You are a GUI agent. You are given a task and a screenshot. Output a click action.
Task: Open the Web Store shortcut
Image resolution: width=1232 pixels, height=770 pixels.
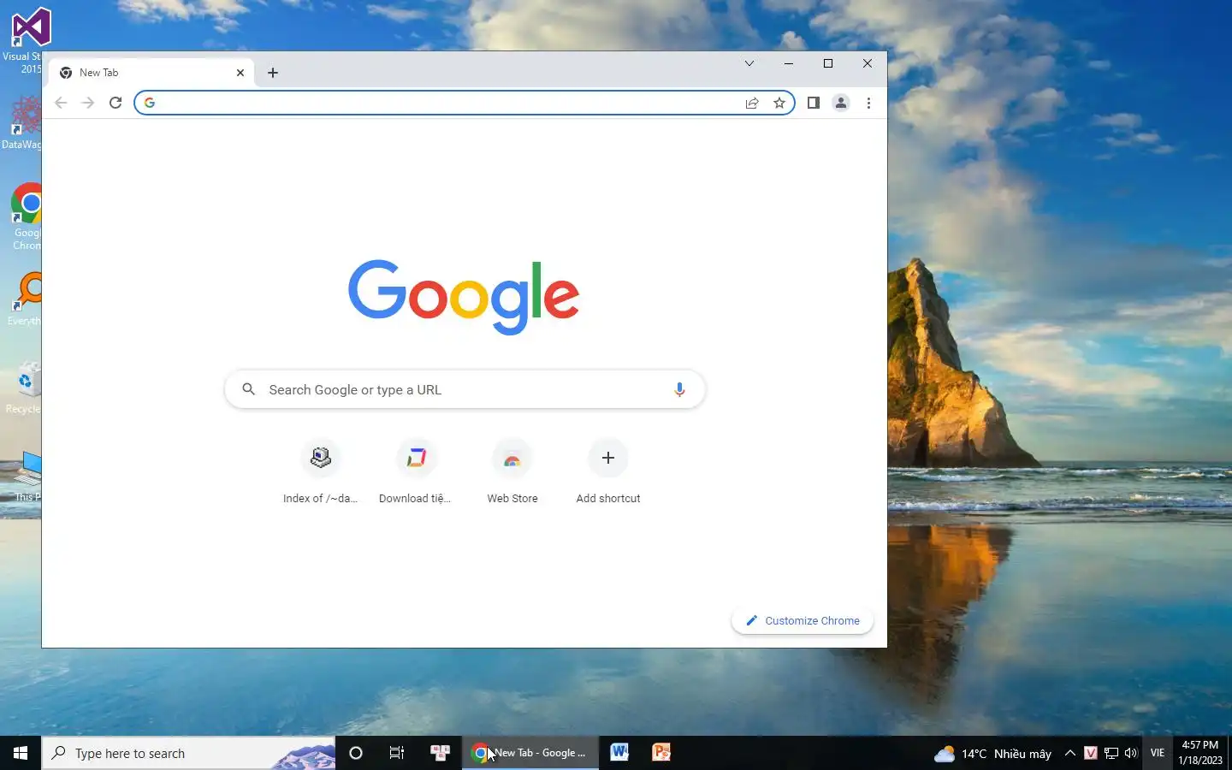click(512, 472)
